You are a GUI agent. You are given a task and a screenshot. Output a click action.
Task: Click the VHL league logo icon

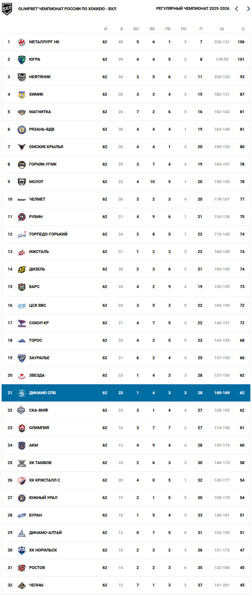click(x=7, y=9)
